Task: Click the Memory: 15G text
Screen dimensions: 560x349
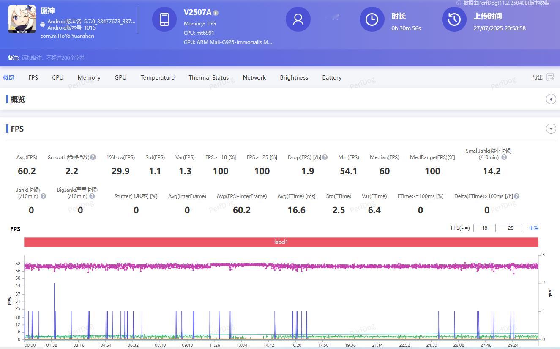Action: click(x=200, y=23)
